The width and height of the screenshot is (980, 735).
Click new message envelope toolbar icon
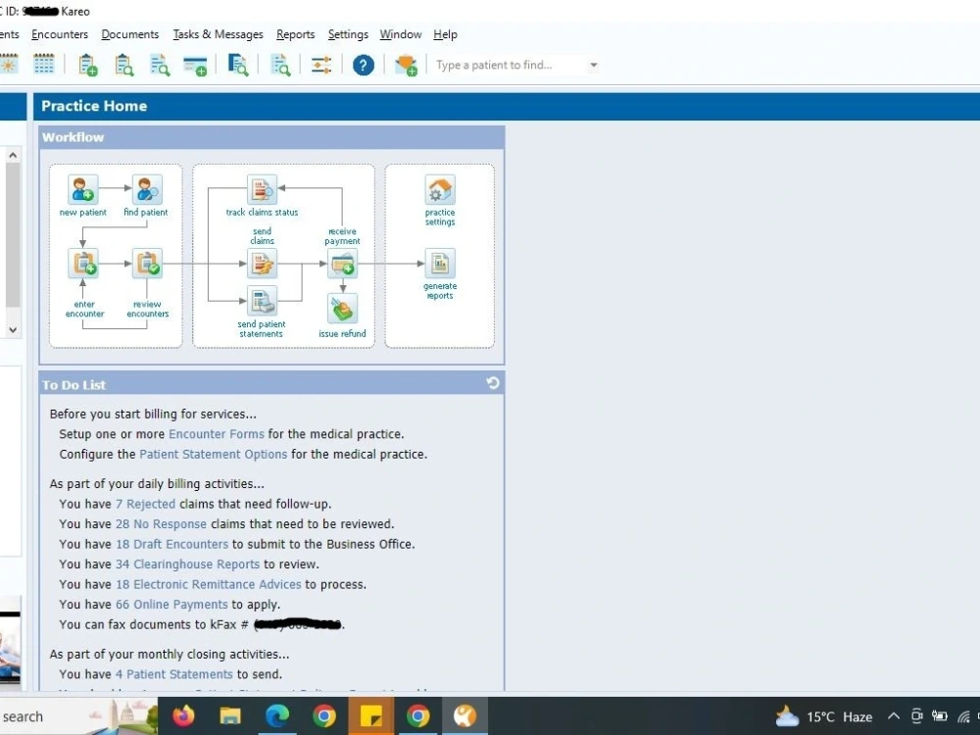tap(406, 65)
